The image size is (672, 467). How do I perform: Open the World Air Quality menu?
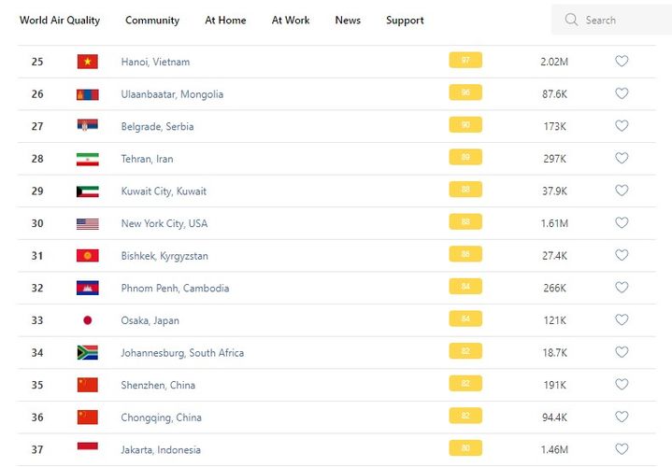[60, 20]
